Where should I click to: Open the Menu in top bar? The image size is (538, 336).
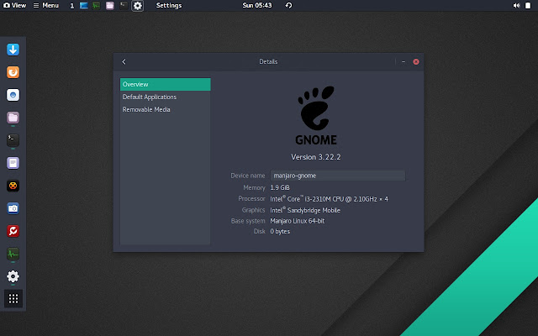pos(46,5)
